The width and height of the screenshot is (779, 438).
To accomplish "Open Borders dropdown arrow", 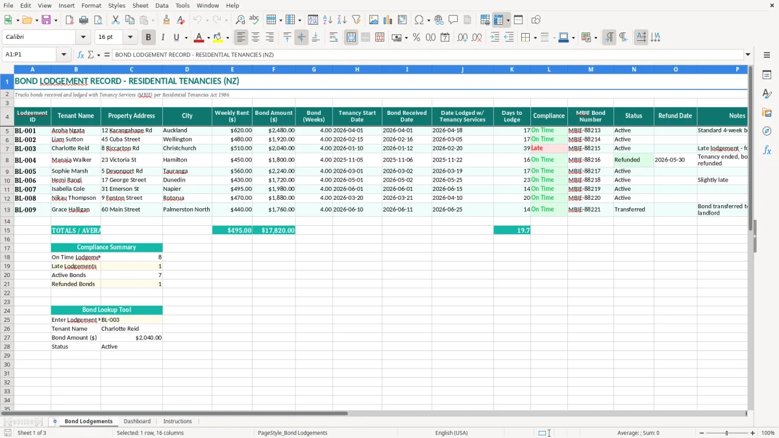I will coord(535,38).
